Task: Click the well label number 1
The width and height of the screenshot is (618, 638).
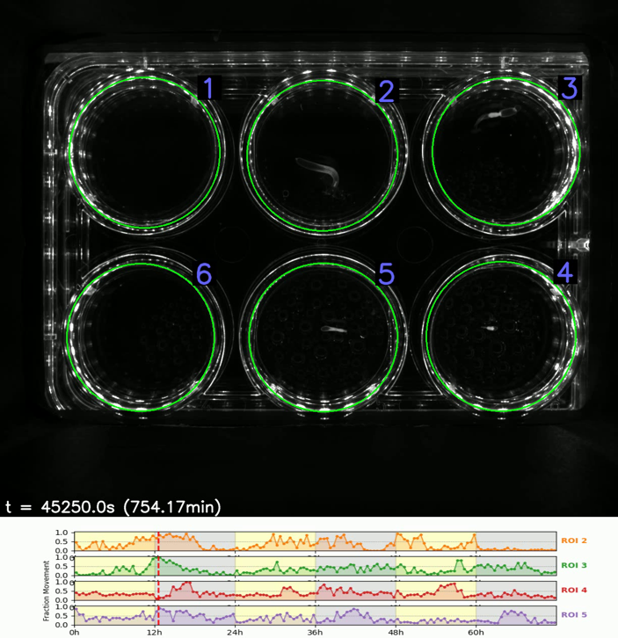Action: tap(209, 88)
